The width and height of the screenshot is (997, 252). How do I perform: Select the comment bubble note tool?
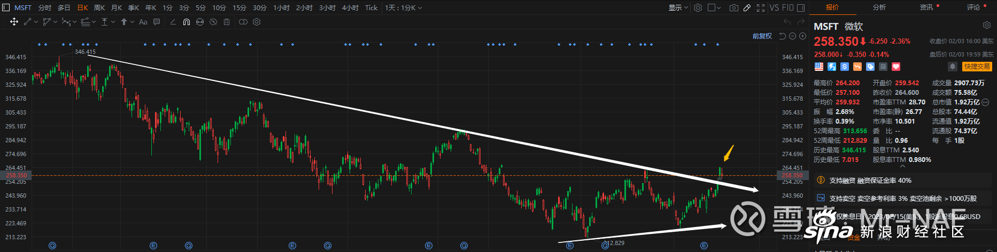click(x=157, y=22)
